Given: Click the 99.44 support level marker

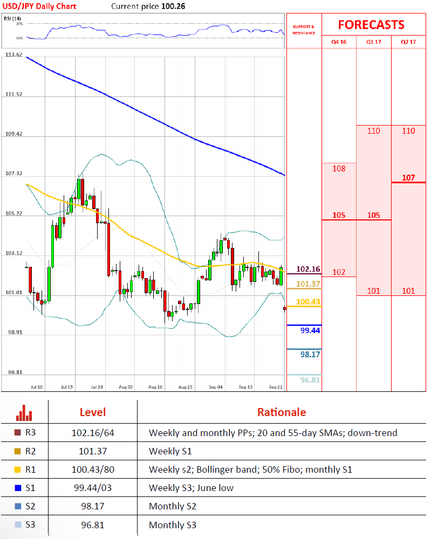Looking at the screenshot, I should [310, 331].
